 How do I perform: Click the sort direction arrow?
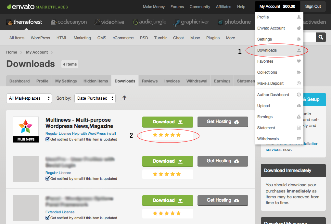click(x=124, y=98)
